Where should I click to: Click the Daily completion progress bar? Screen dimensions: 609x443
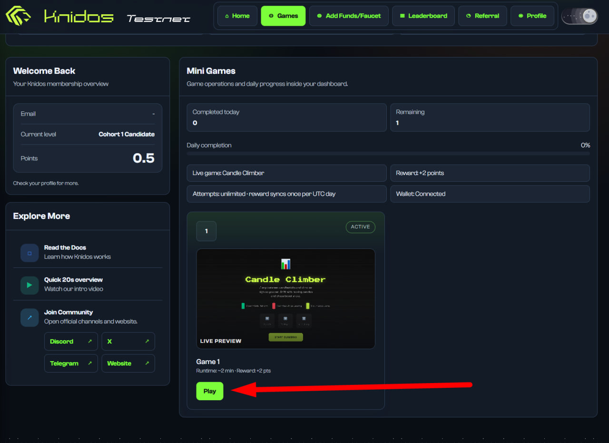[x=388, y=154]
